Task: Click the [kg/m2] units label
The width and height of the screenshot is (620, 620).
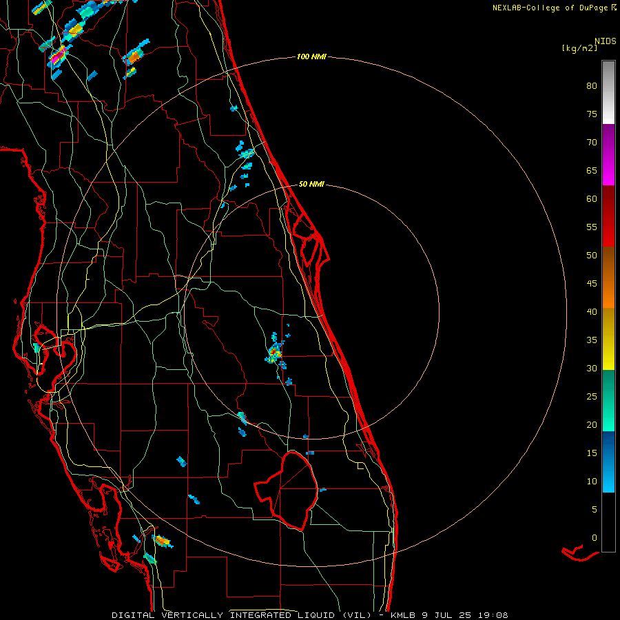Action: pos(579,48)
